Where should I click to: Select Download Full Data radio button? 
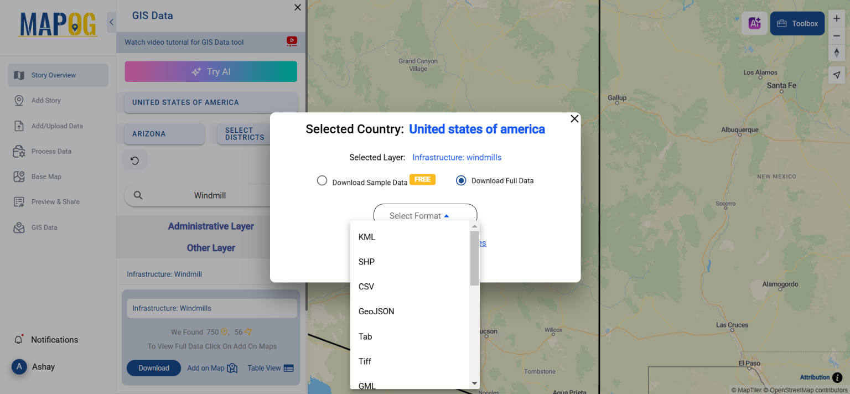(x=461, y=180)
